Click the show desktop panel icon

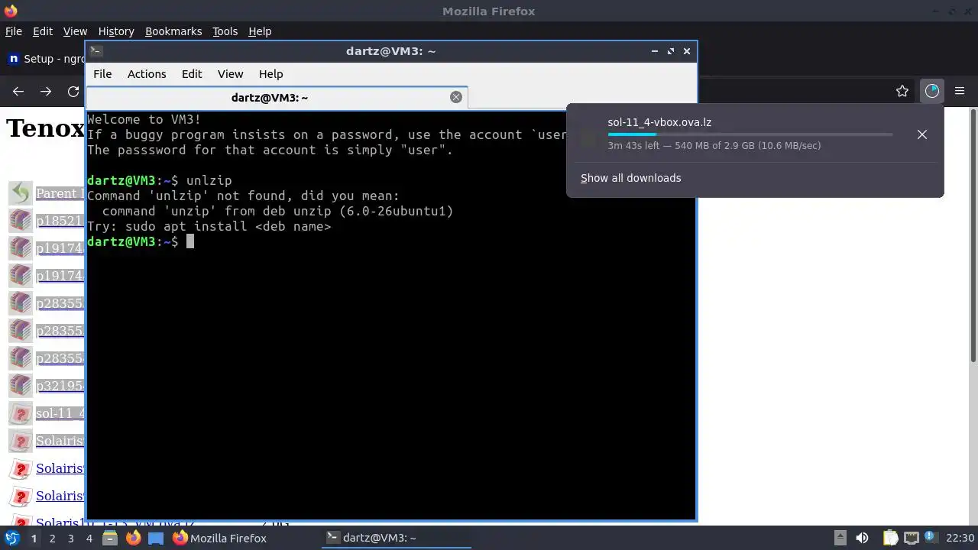pyautogui.click(x=156, y=538)
